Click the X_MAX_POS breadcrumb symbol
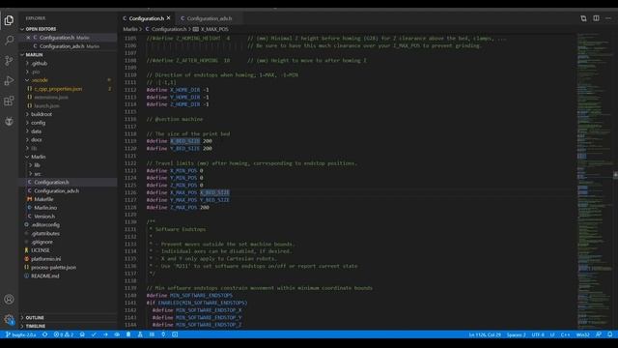The image size is (618, 348). click(x=211, y=29)
